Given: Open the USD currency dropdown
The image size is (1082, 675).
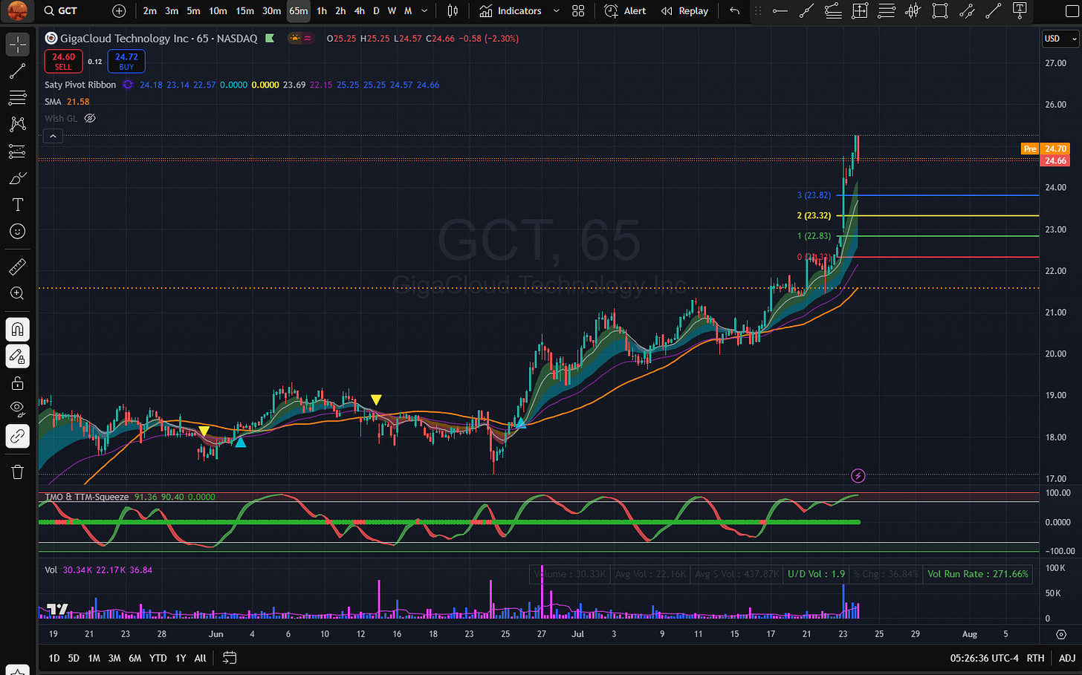Looking at the screenshot, I should tap(1060, 39).
